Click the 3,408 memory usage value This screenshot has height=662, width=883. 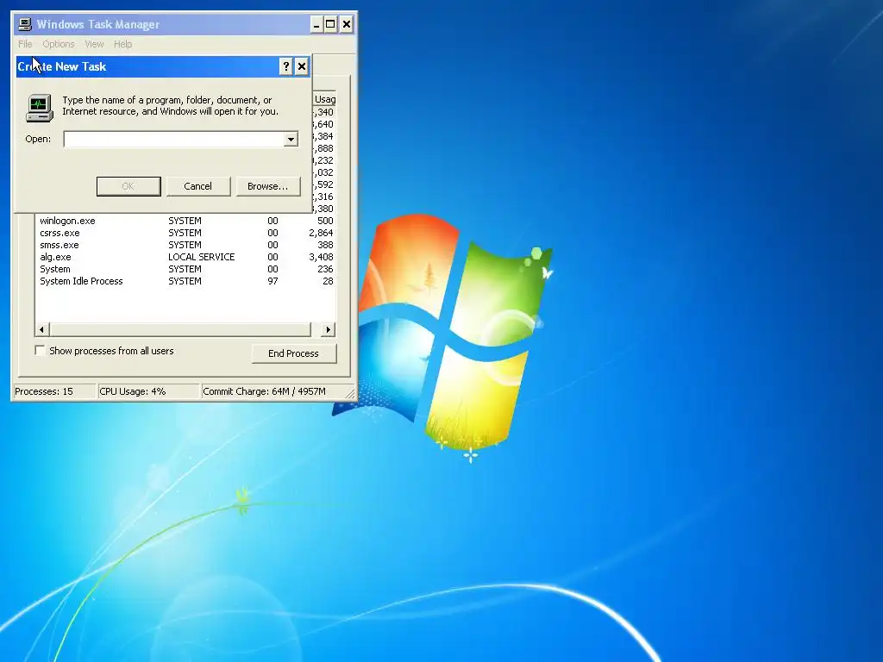[x=321, y=257]
